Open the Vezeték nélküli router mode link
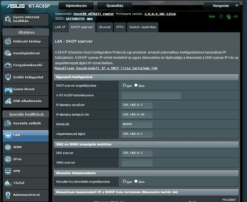 [x=94, y=14]
